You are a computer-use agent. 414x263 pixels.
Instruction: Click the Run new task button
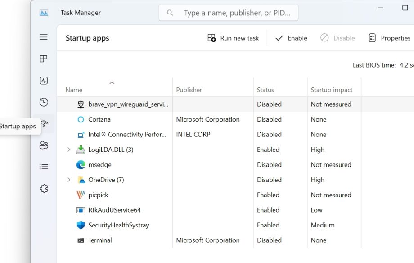(x=233, y=38)
